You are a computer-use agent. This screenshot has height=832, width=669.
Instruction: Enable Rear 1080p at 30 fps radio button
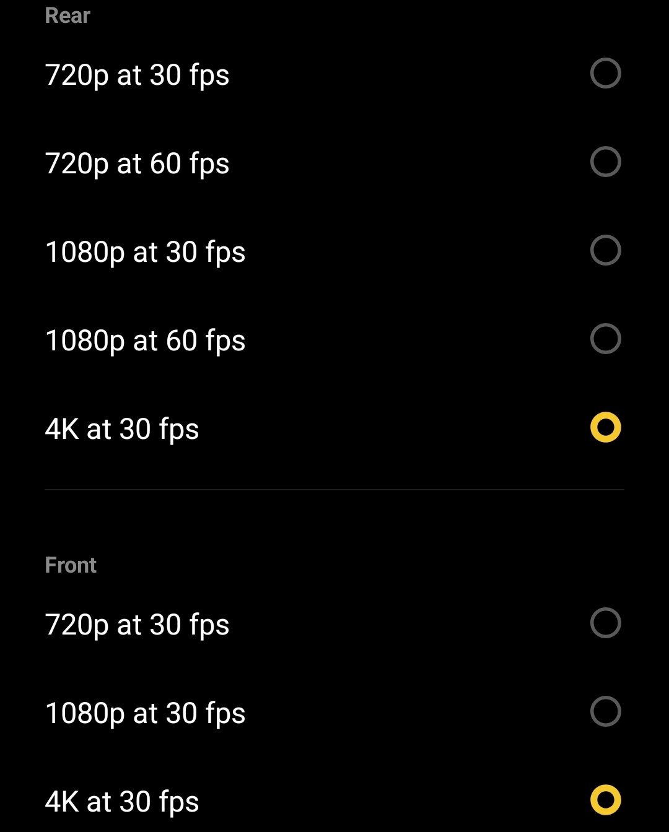pyautogui.click(x=605, y=251)
